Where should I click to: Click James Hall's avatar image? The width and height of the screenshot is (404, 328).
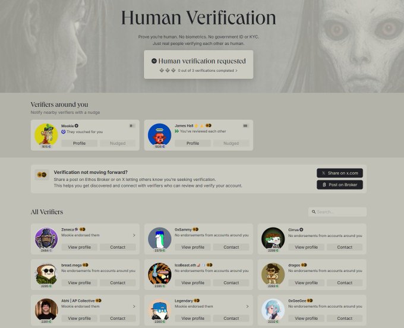(159, 134)
